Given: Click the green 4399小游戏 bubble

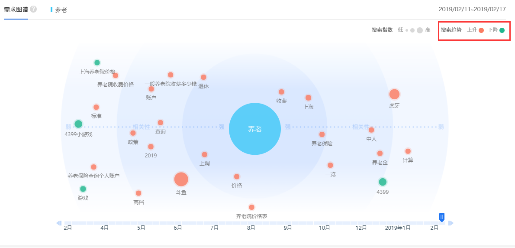Looking at the screenshot, I should pos(78,124).
